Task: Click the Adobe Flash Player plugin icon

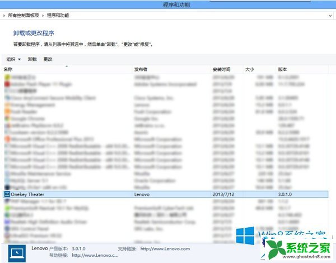Action: 7,84
